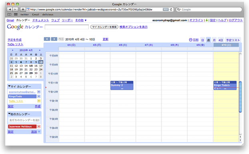Open ドキュメント link in top navigation
Viewport: 249px width, 154px height.
click(41, 20)
